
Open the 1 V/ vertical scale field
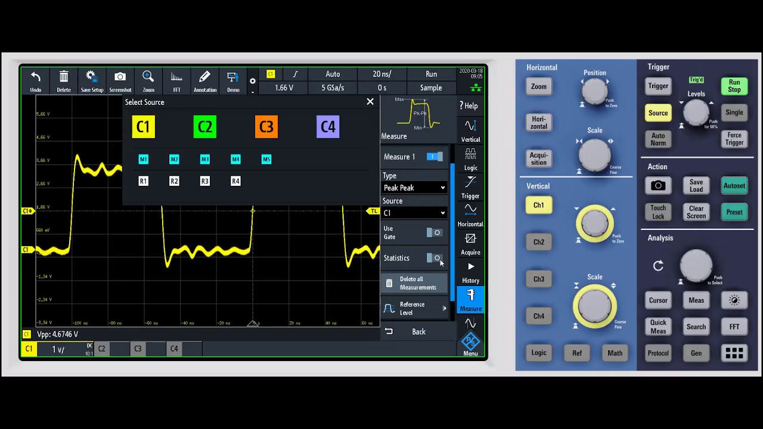64,349
